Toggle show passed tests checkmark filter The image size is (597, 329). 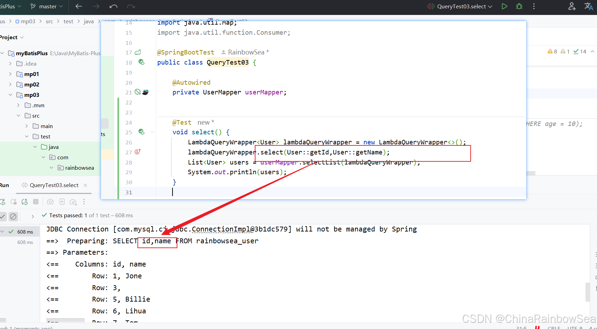click(2, 217)
